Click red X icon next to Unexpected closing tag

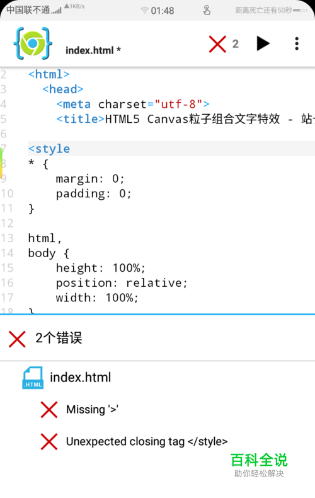click(49, 441)
